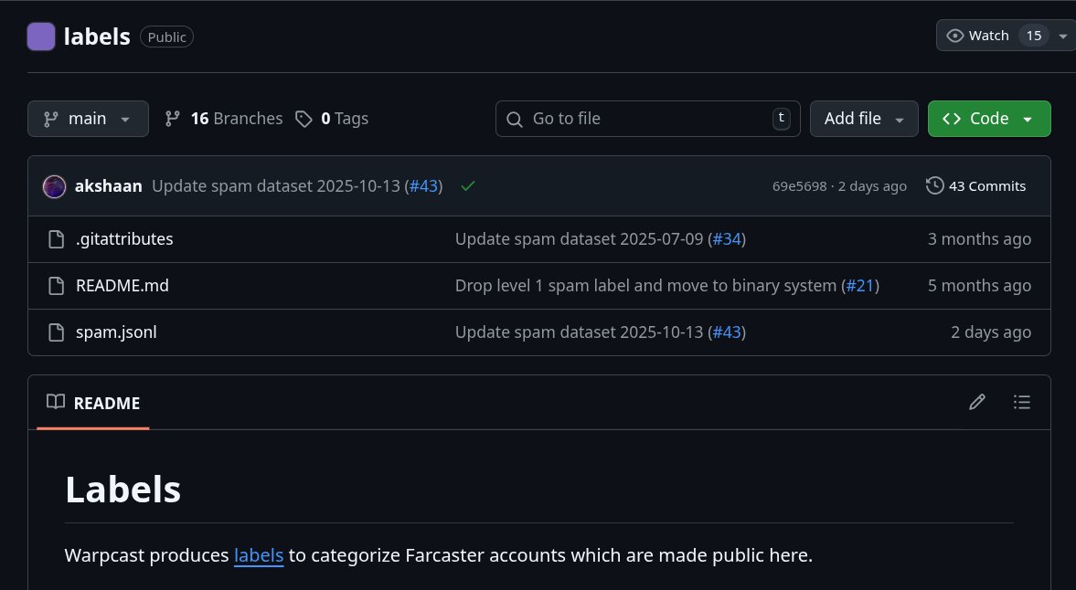Open the Add file dropdown

click(x=864, y=119)
